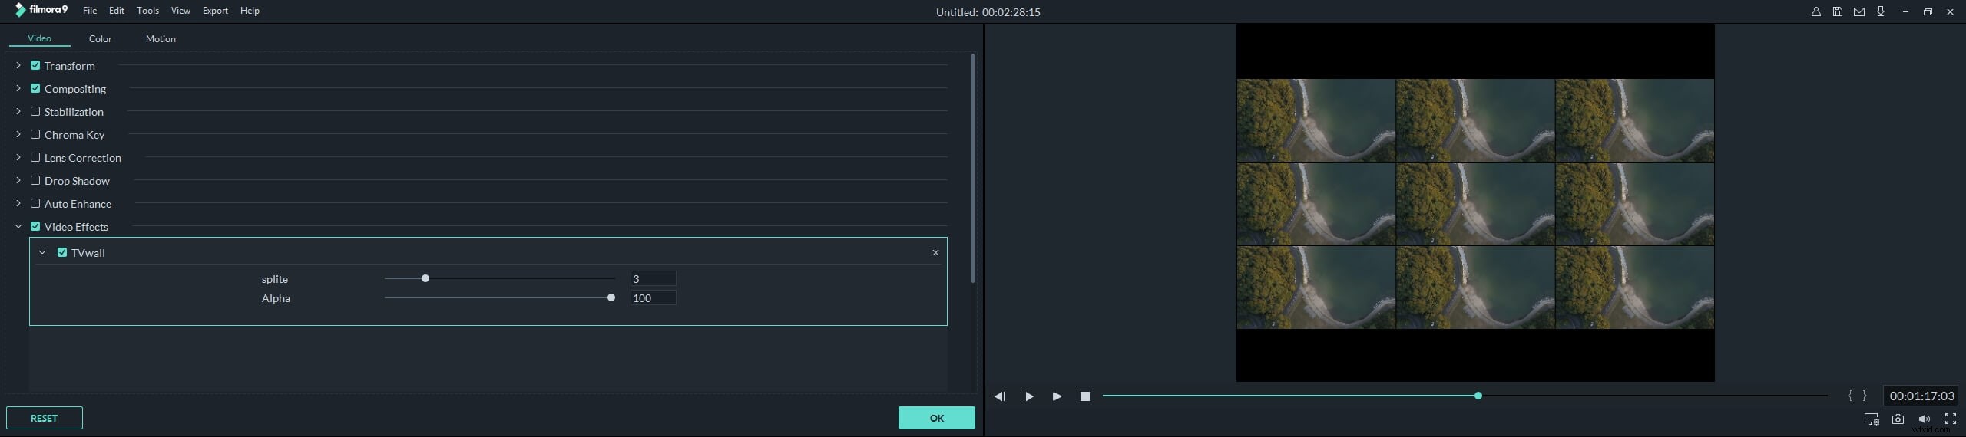Collapse the TVwall effect settings

[42, 252]
